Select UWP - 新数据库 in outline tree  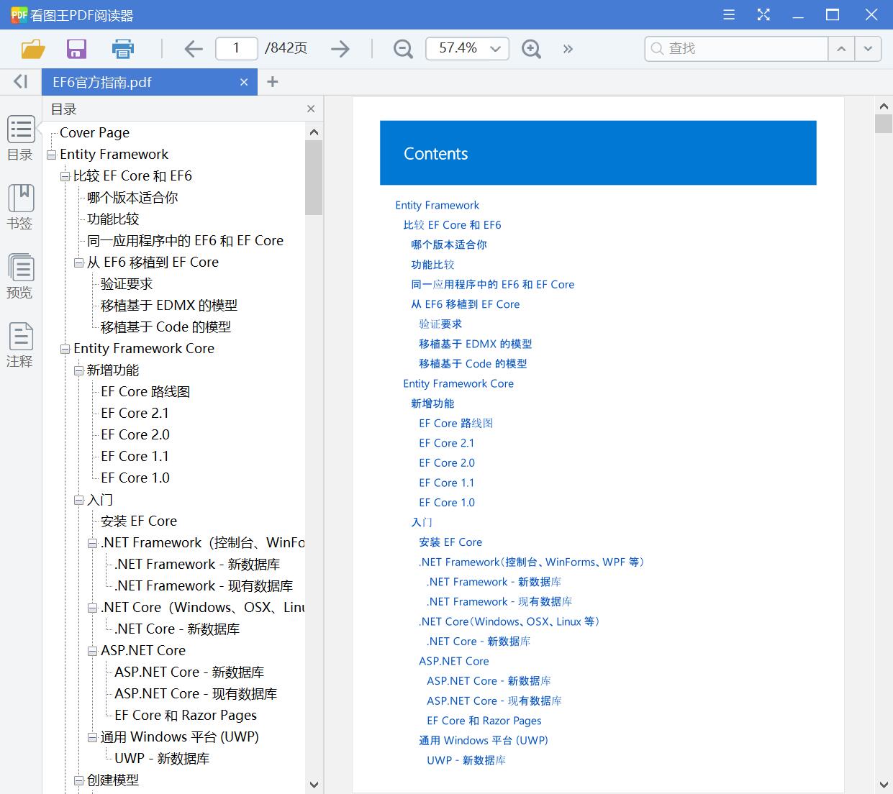tap(162, 758)
